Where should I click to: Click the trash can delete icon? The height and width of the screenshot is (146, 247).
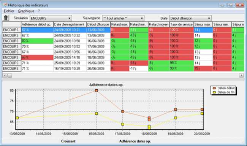6,18
